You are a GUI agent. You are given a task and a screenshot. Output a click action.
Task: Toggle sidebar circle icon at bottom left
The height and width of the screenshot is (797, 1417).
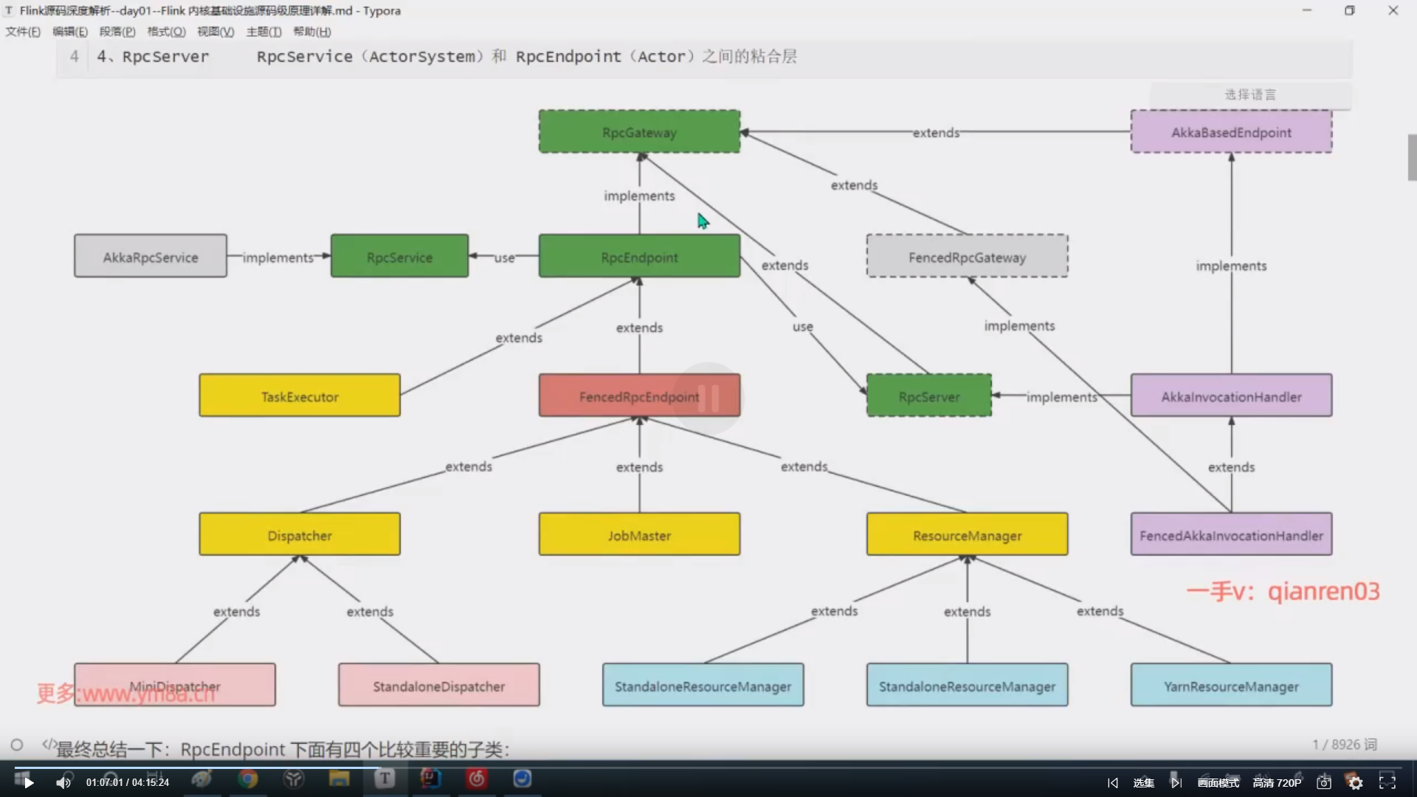(x=17, y=745)
